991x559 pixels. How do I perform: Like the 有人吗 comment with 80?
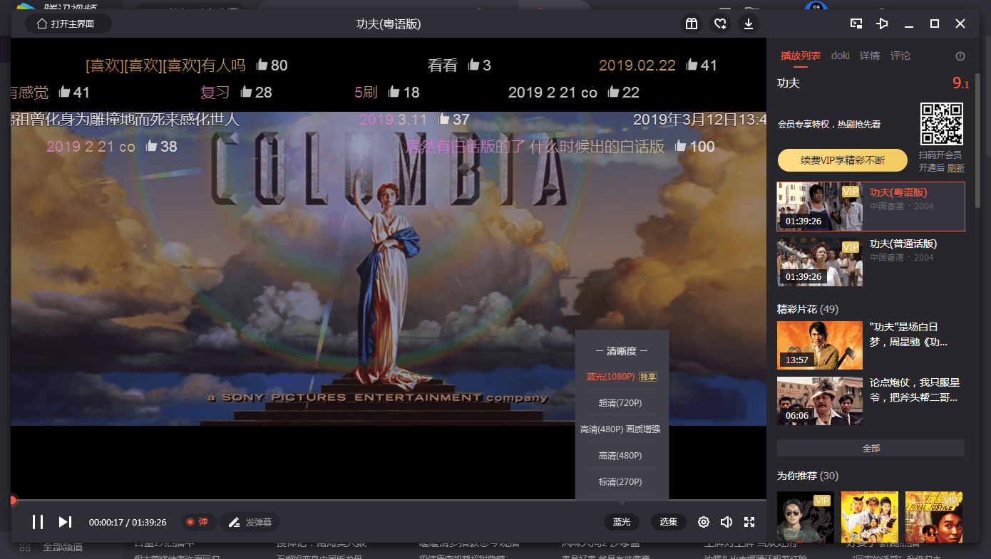(262, 65)
